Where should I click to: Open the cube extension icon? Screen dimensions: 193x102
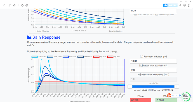(185, 5)
